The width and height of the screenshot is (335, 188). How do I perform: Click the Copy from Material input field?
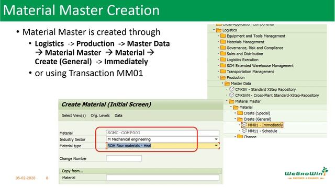(162, 178)
